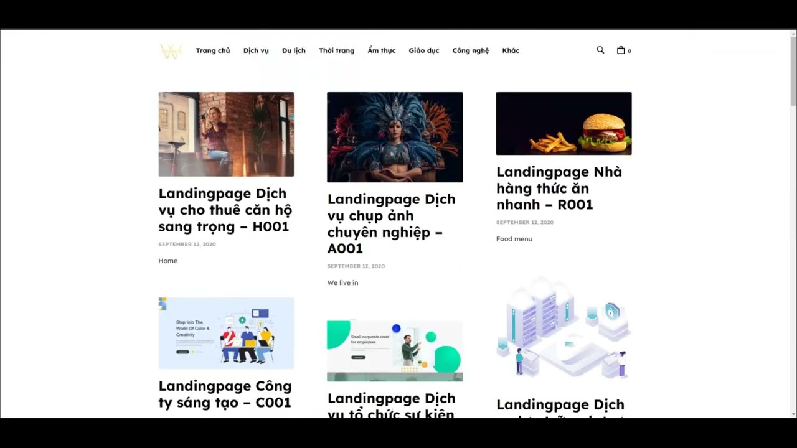
Task: Click the 'Food menu' excerpt text
Action: click(514, 239)
